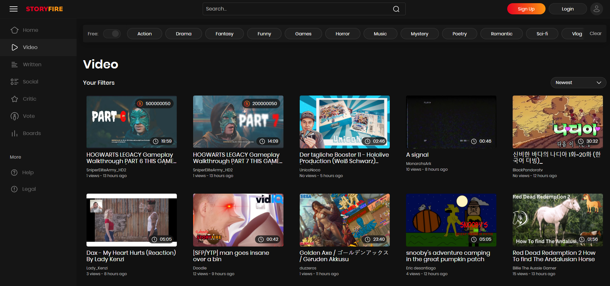The width and height of the screenshot is (610, 286).
Task: Open the Golden Axe video title
Action: point(344,256)
